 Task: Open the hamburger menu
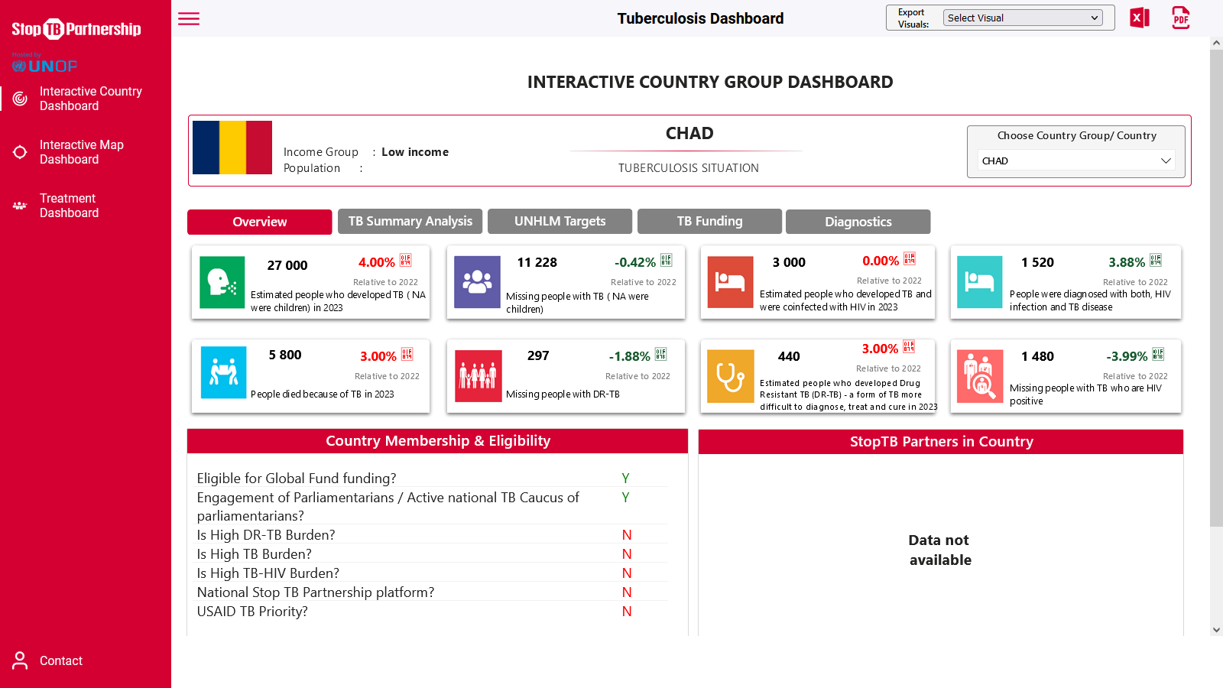click(189, 19)
